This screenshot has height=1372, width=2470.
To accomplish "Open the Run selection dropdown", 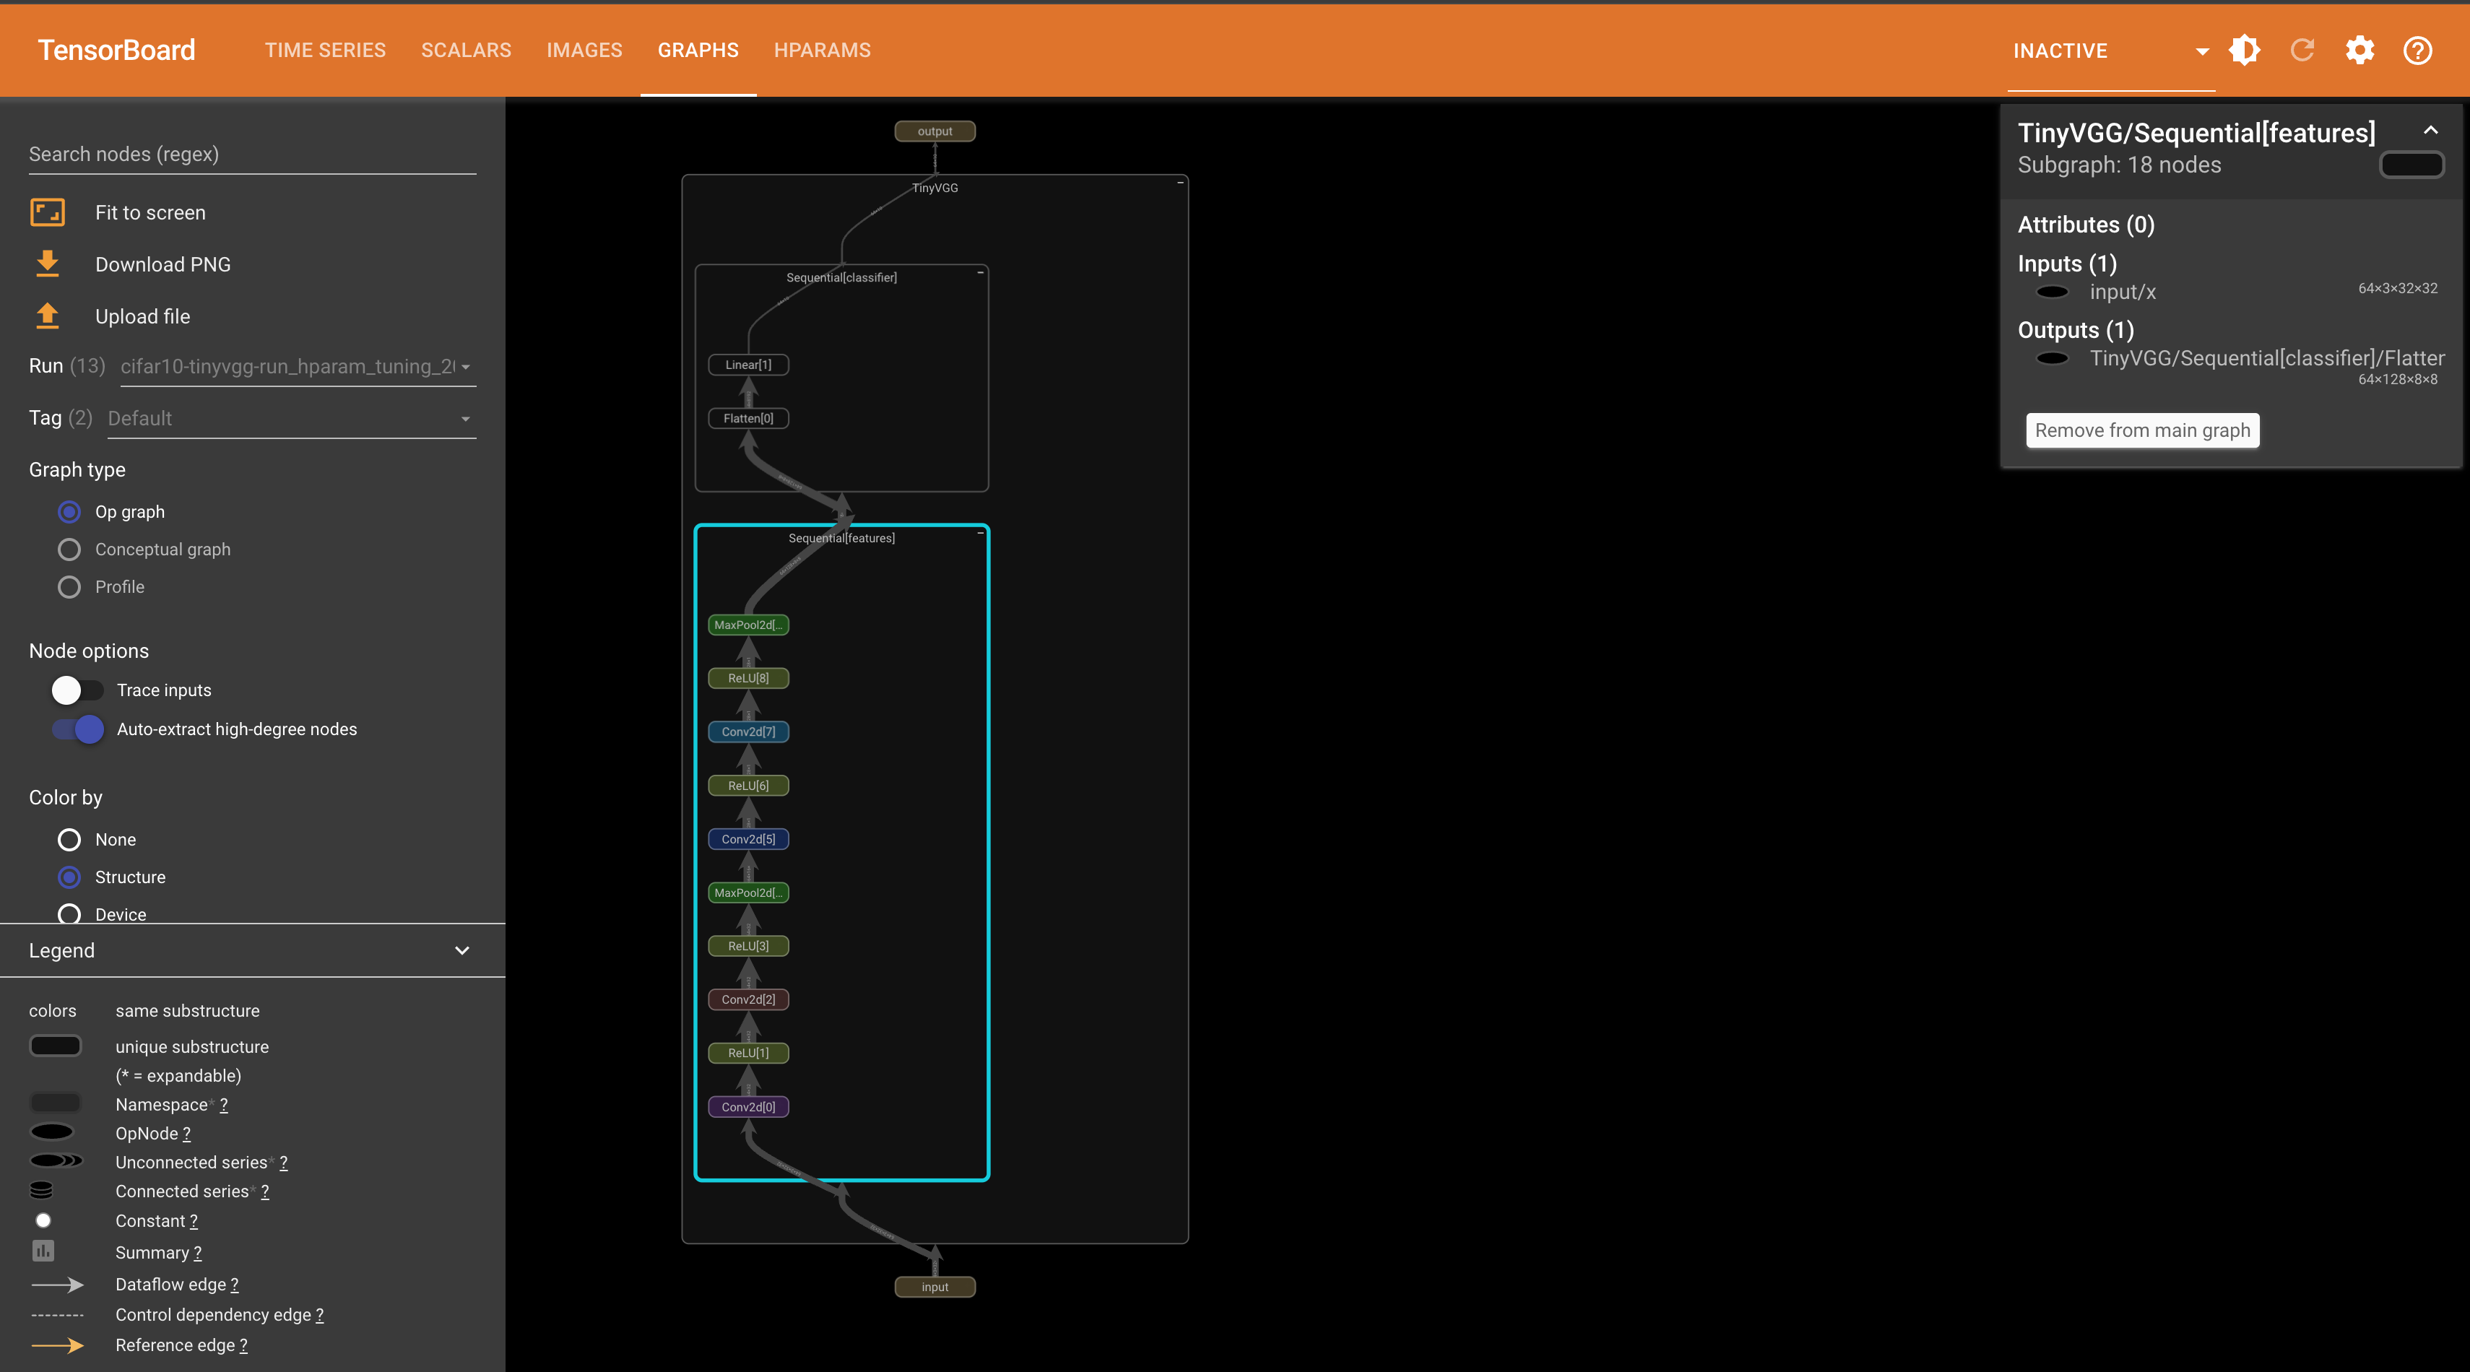I will [x=298, y=366].
